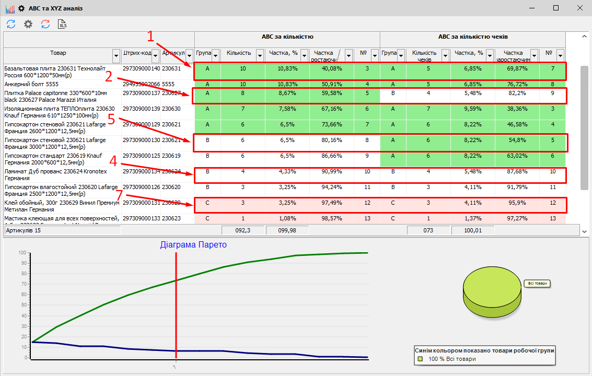Click the table's vertical scrollbar thumb

pyautogui.click(x=584, y=128)
